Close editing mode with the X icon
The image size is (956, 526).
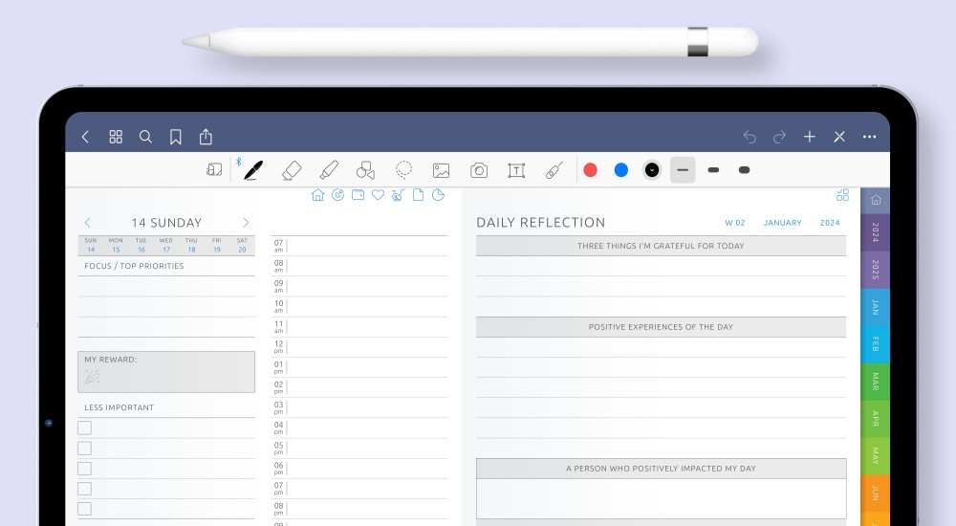(839, 137)
